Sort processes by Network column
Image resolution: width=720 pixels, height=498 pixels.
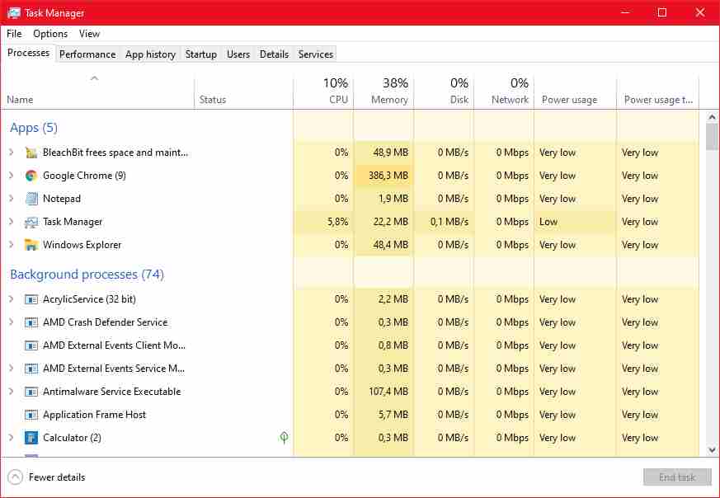tap(504, 92)
